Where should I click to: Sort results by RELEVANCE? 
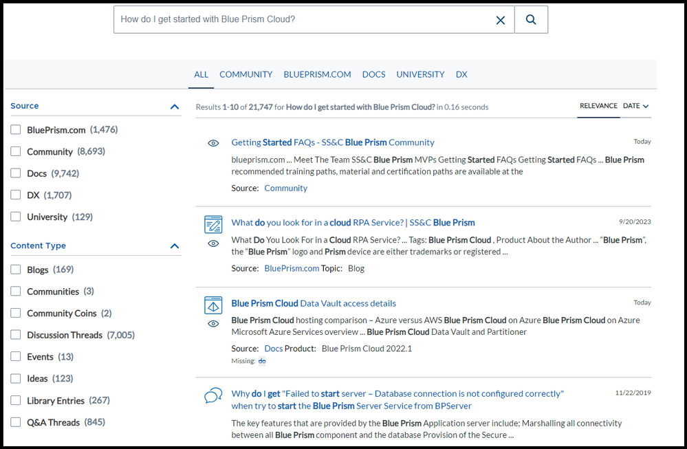(598, 106)
